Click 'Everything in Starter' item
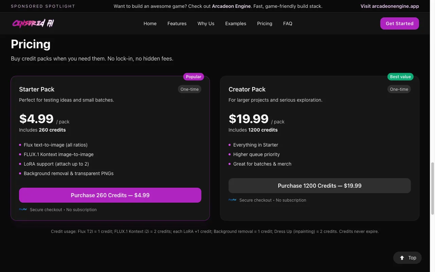 point(256,145)
